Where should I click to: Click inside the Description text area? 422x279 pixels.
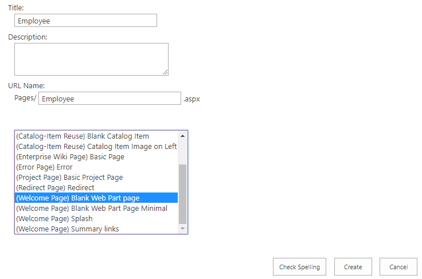91,59
